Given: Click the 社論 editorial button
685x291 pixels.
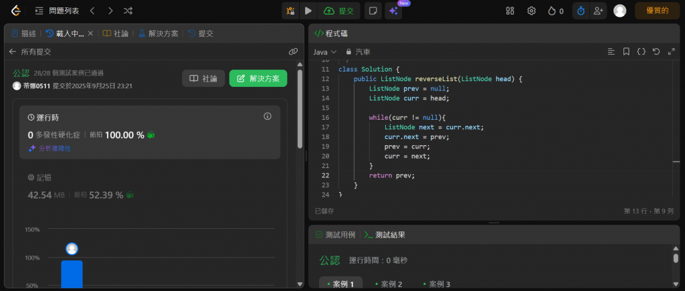Looking at the screenshot, I should coord(203,78).
